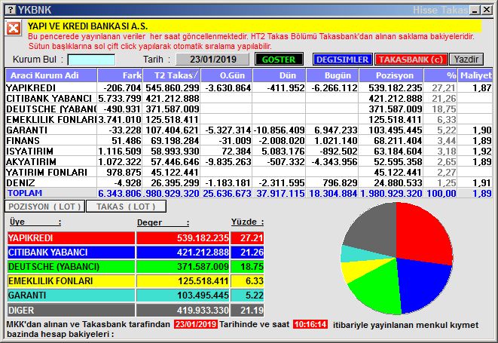Click the footer date 23/01/2019
Viewport: 498px width, 343px height.
(x=196, y=324)
